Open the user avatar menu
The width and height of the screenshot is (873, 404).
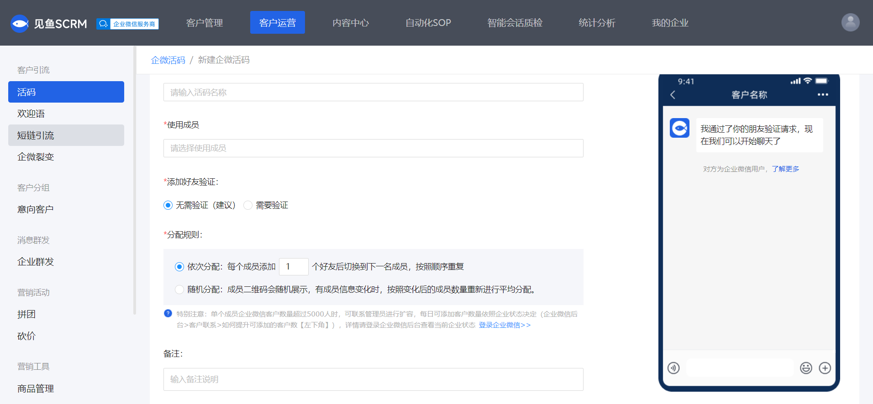tap(850, 22)
